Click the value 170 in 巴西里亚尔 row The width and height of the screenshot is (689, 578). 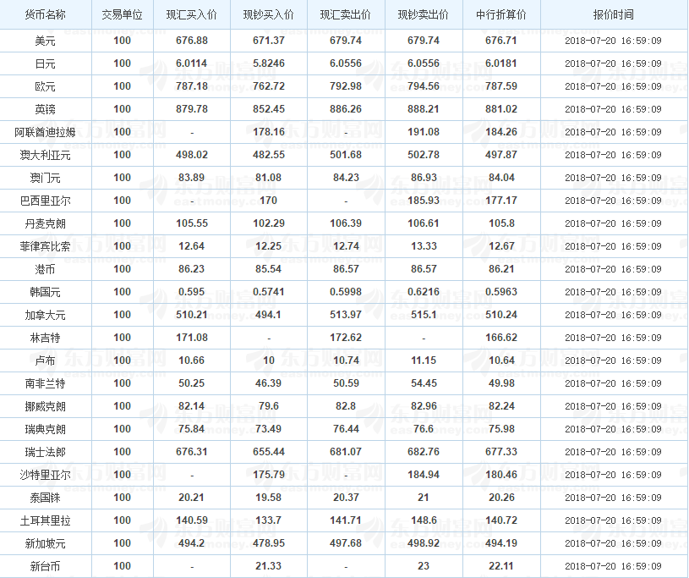(269, 201)
